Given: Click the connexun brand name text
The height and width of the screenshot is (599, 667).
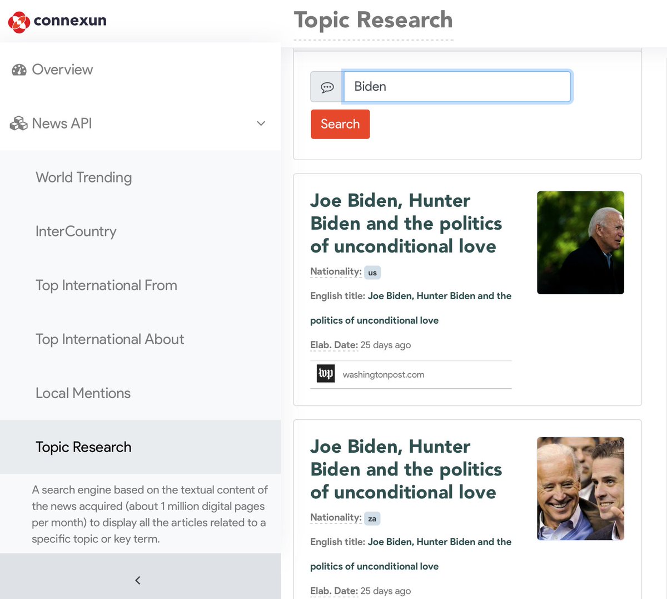Looking at the screenshot, I should point(70,21).
